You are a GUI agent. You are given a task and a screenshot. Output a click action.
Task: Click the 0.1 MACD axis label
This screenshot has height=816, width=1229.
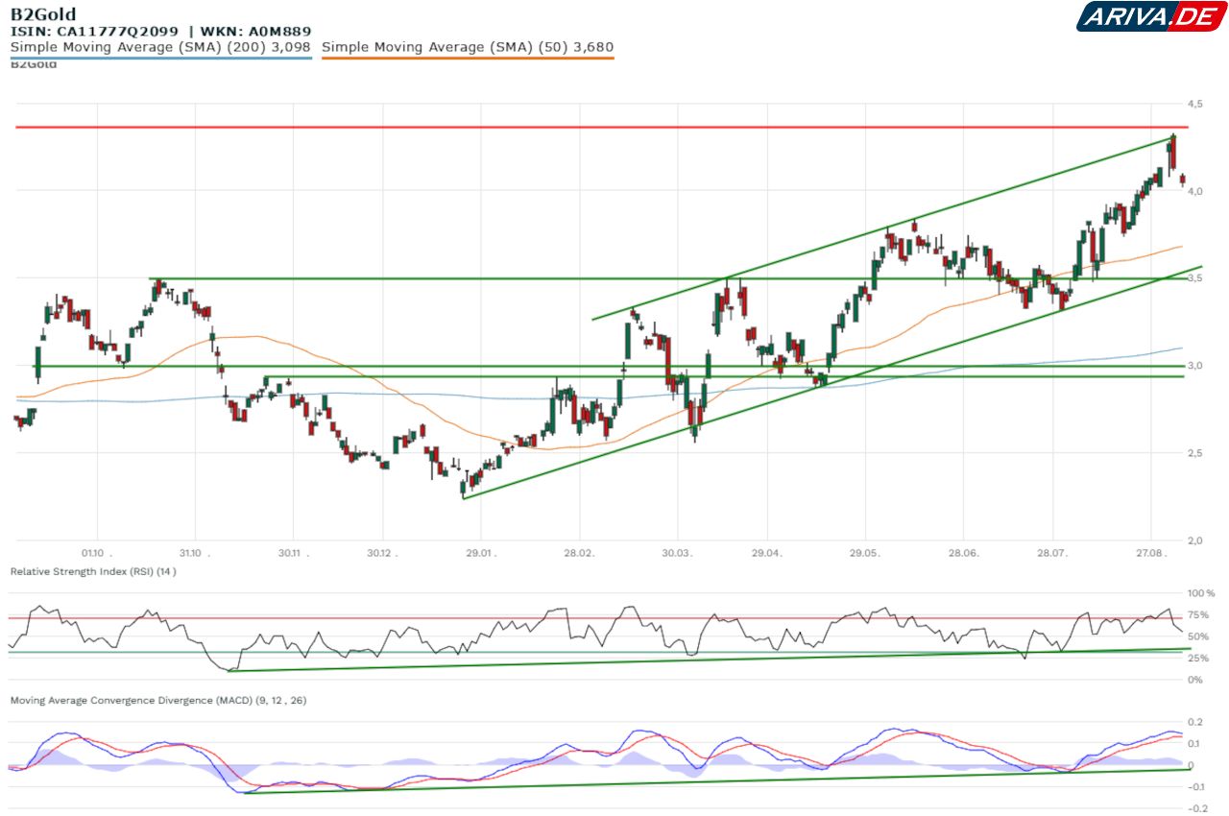coord(1195,744)
